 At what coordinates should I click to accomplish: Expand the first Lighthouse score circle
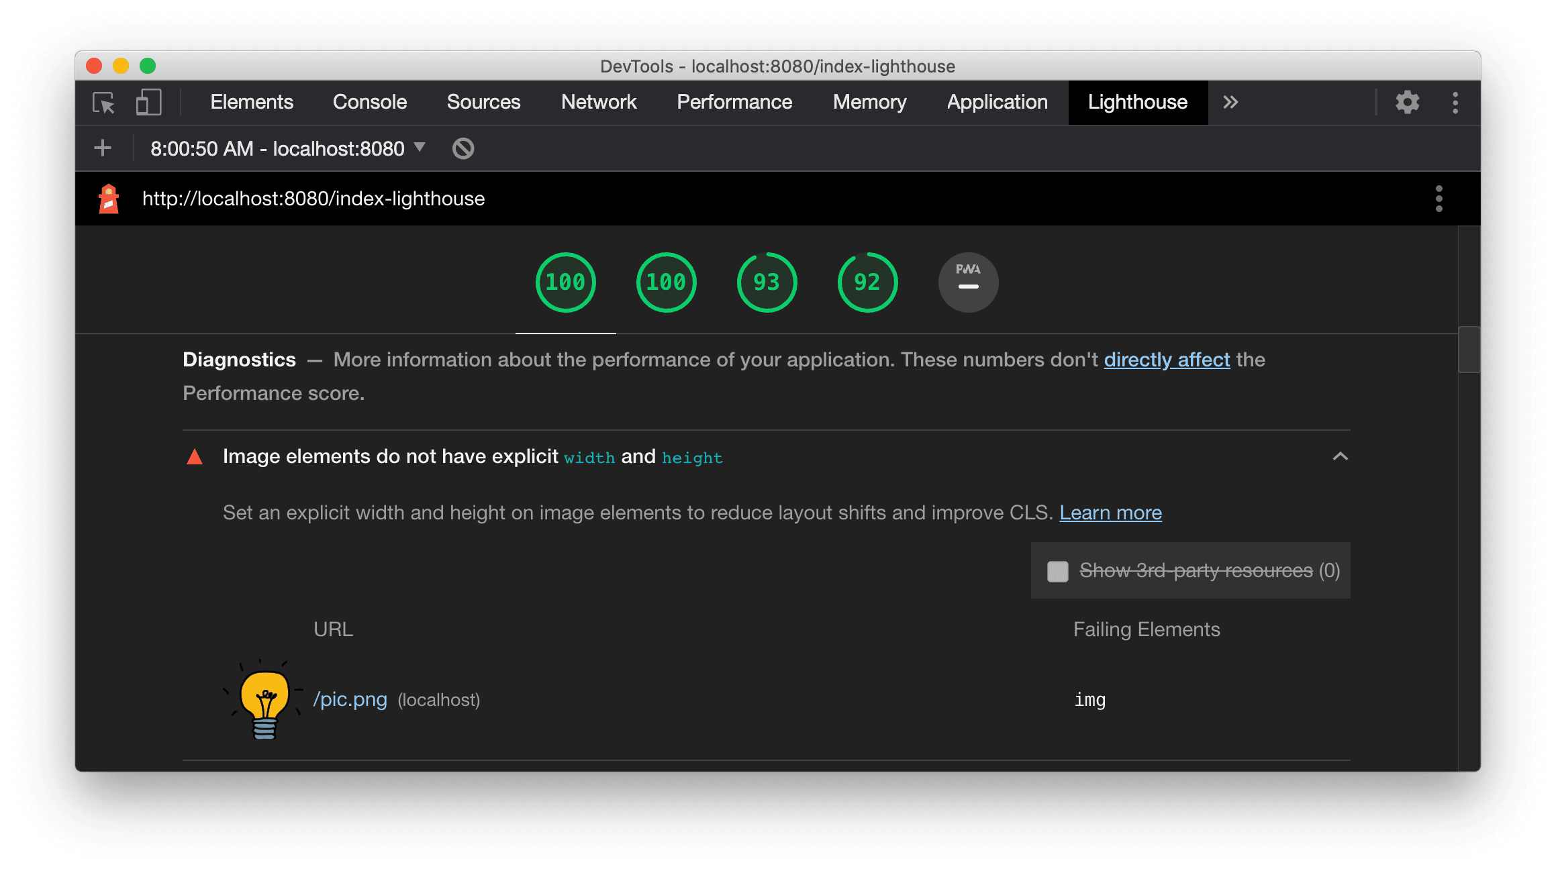pyautogui.click(x=565, y=283)
